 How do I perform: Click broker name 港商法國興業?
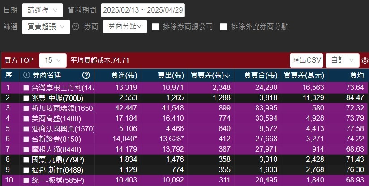coord(63,129)
